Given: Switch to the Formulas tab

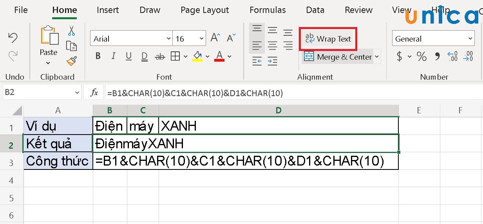Looking at the screenshot, I should (268, 10).
